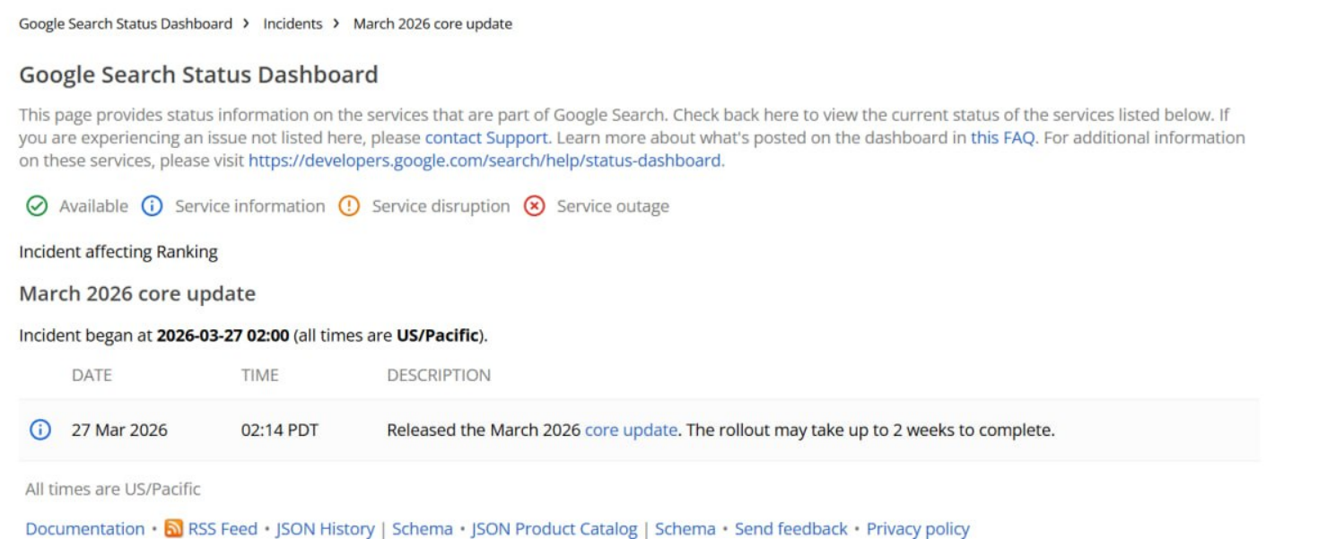This screenshot has height=539, width=1336.
Task: Open the JSON Product Catalog link
Action: [554, 529]
